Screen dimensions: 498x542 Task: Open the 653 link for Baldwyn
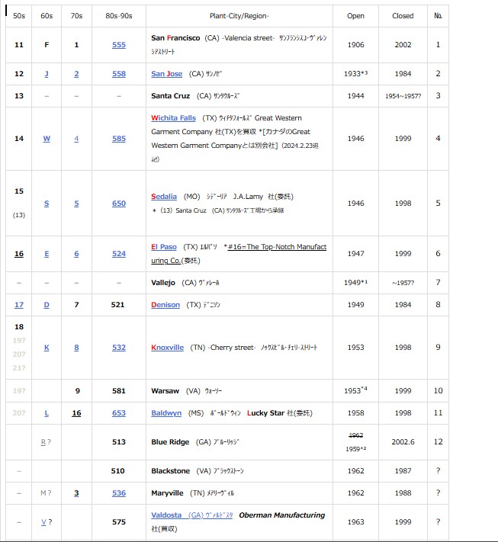pos(119,413)
